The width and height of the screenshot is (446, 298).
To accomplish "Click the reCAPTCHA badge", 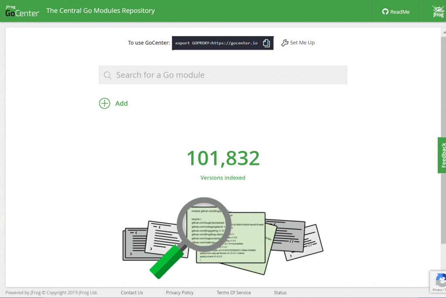I will (x=438, y=281).
